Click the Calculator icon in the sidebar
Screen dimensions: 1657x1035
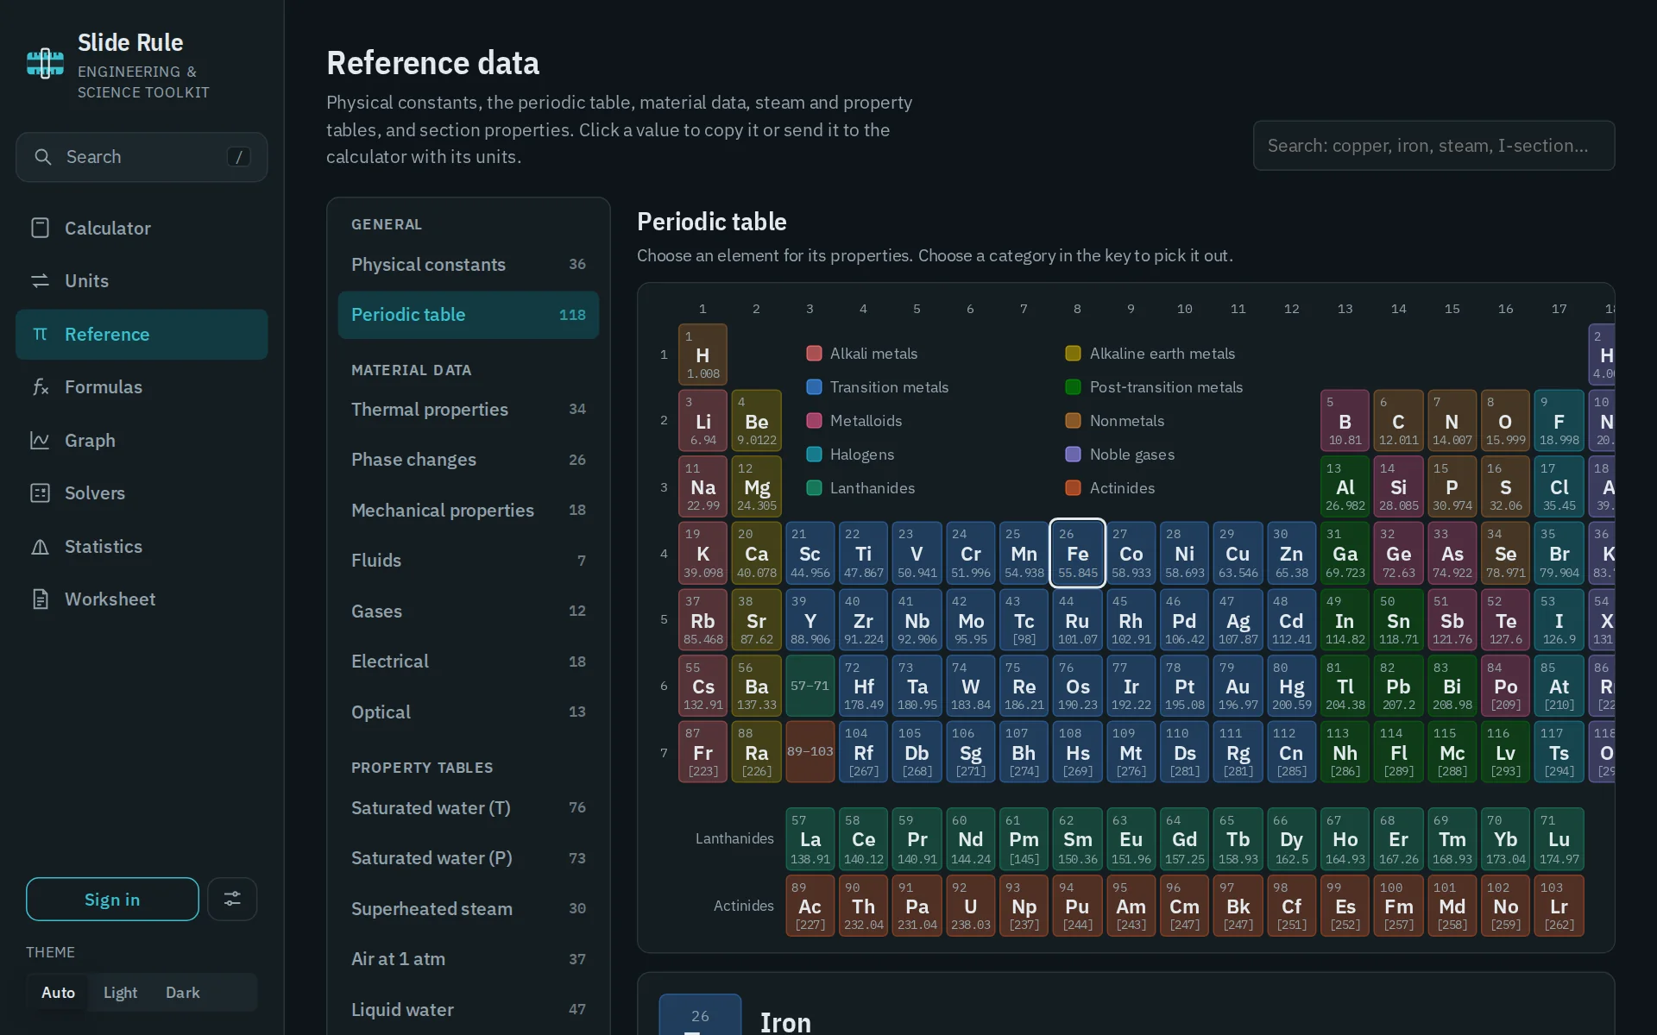click(x=40, y=228)
